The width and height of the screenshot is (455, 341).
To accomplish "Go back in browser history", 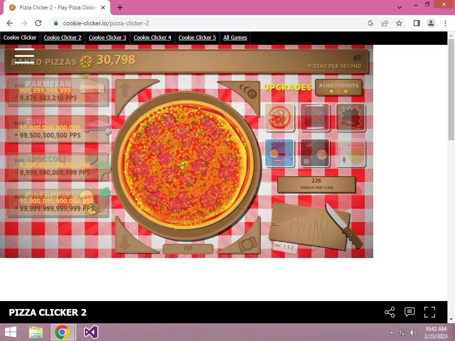I will pos(10,23).
